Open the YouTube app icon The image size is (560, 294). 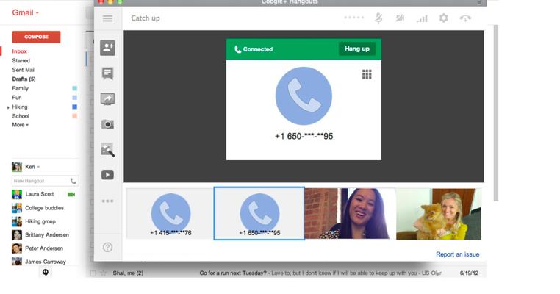click(107, 175)
